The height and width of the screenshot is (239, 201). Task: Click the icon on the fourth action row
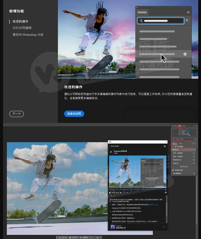pyautogui.click(x=194, y=160)
